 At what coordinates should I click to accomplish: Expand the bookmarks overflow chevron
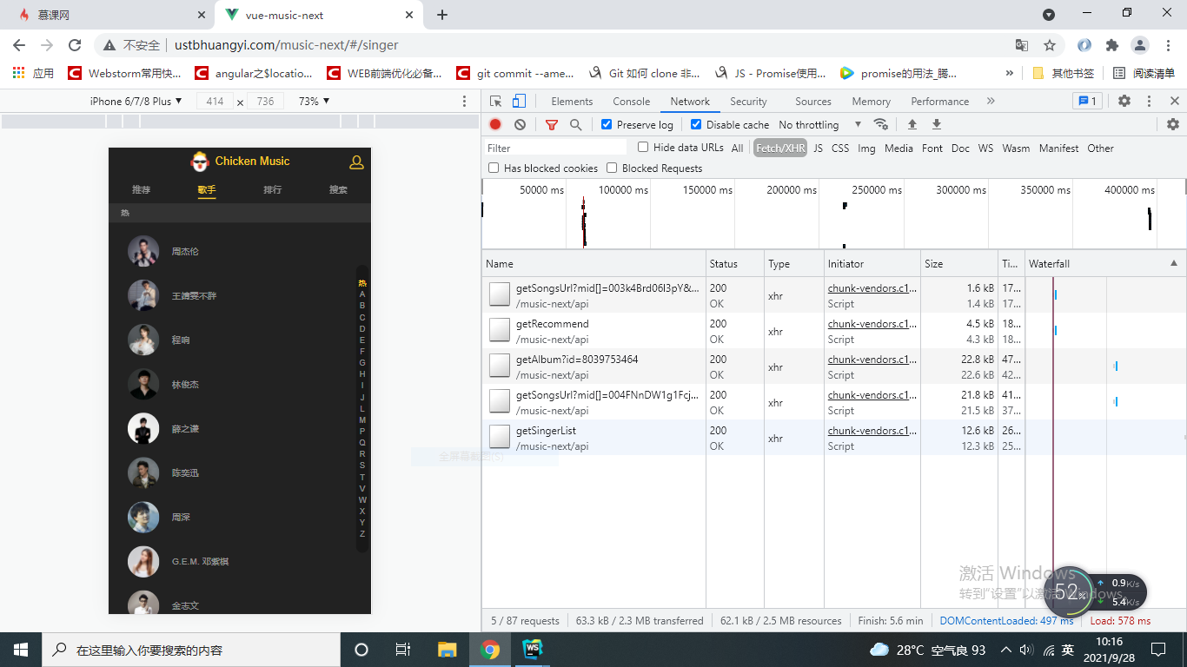click(1009, 73)
